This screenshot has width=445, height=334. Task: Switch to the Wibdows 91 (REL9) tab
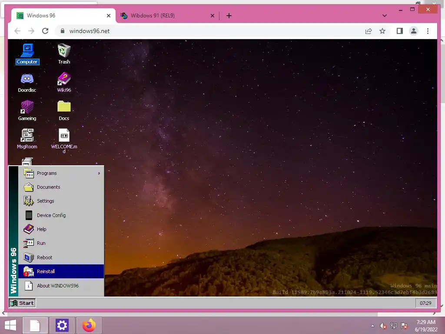click(167, 16)
